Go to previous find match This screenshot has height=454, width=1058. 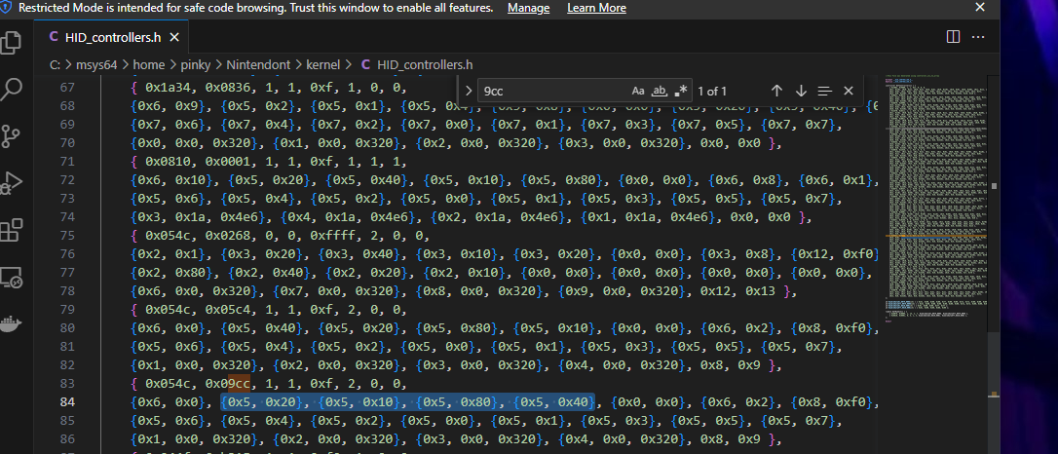click(776, 91)
